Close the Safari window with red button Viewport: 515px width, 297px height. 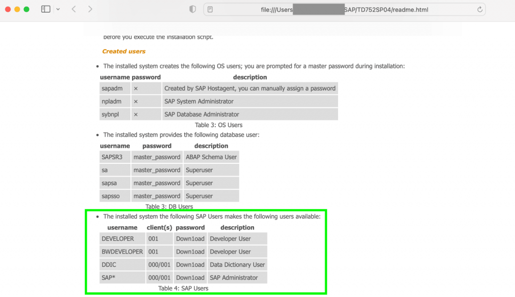[x=8, y=9]
